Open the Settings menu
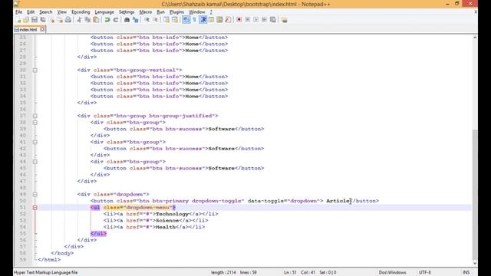 [127, 12]
